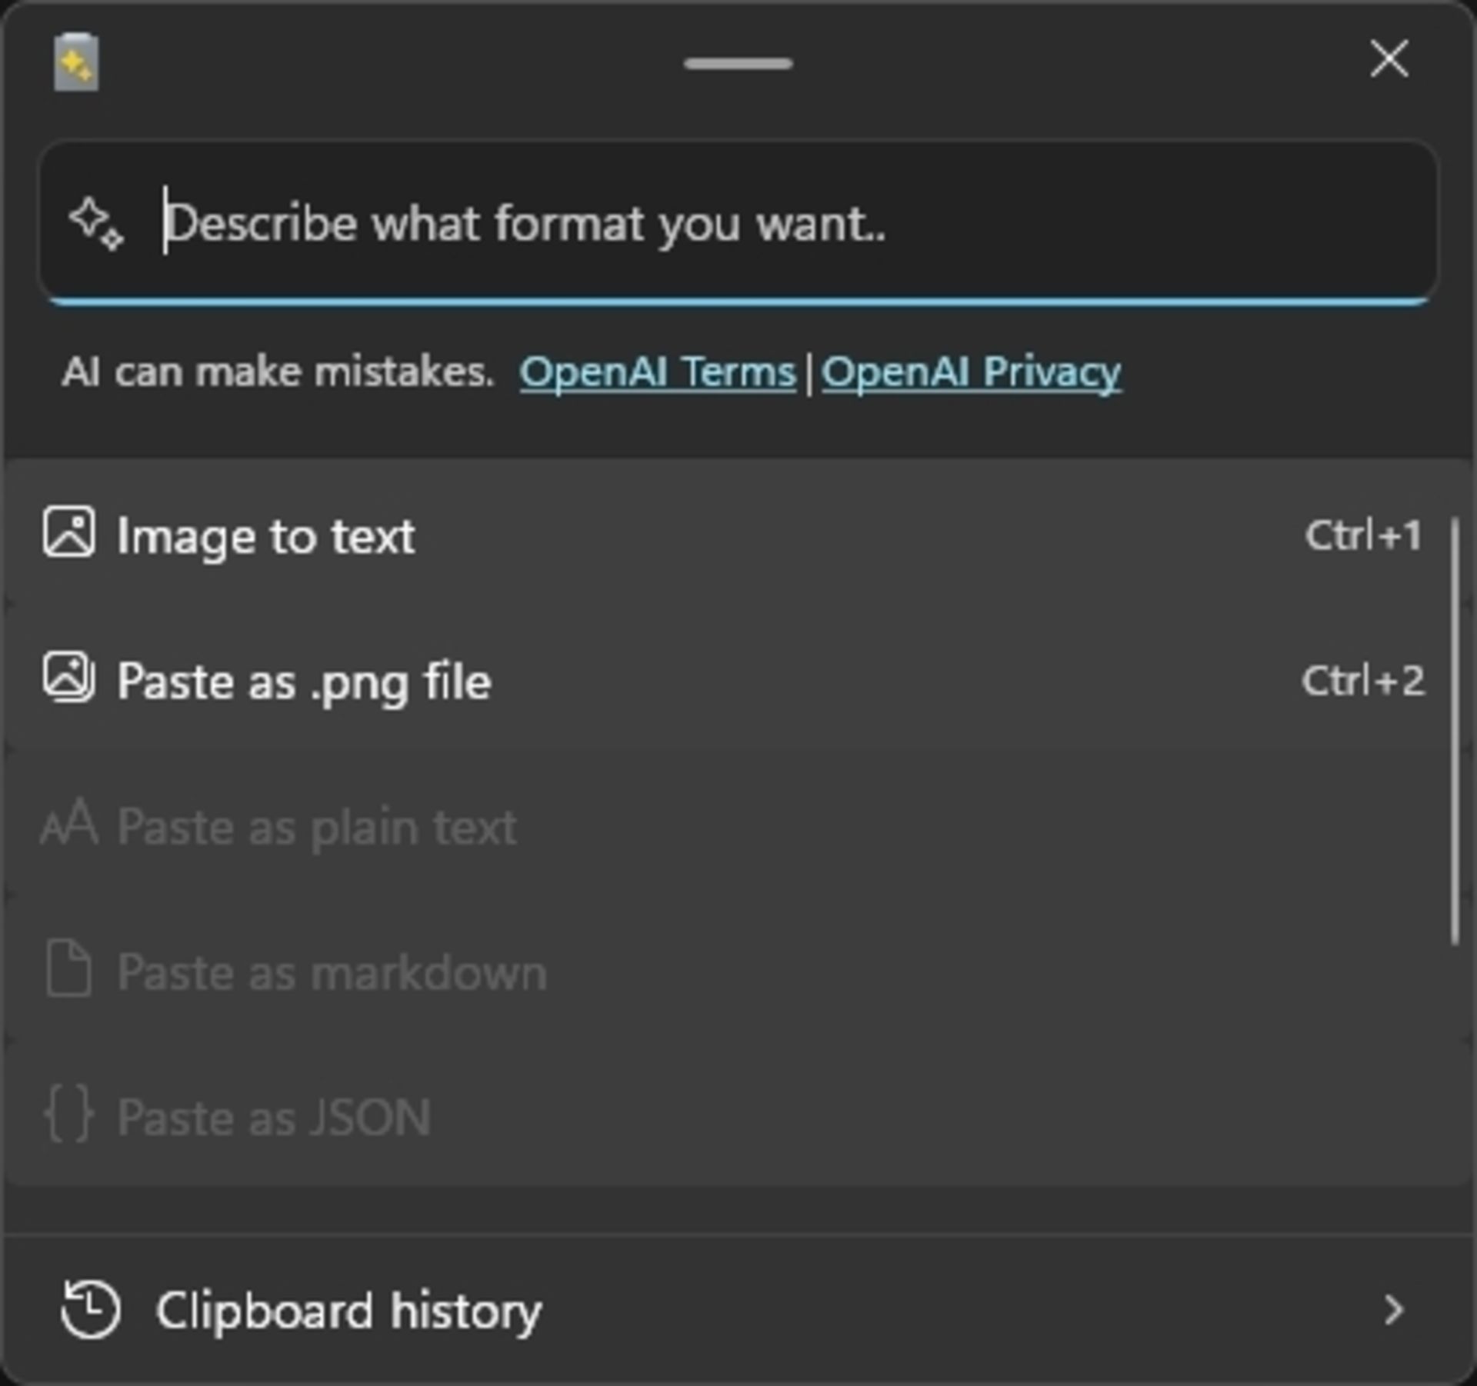This screenshot has height=1386, width=1477.
Task: Click the AI sparkle icon in prompt box
Action: (x=95, y=224)
